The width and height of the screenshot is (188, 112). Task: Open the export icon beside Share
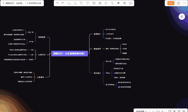[x=178, y=3]
